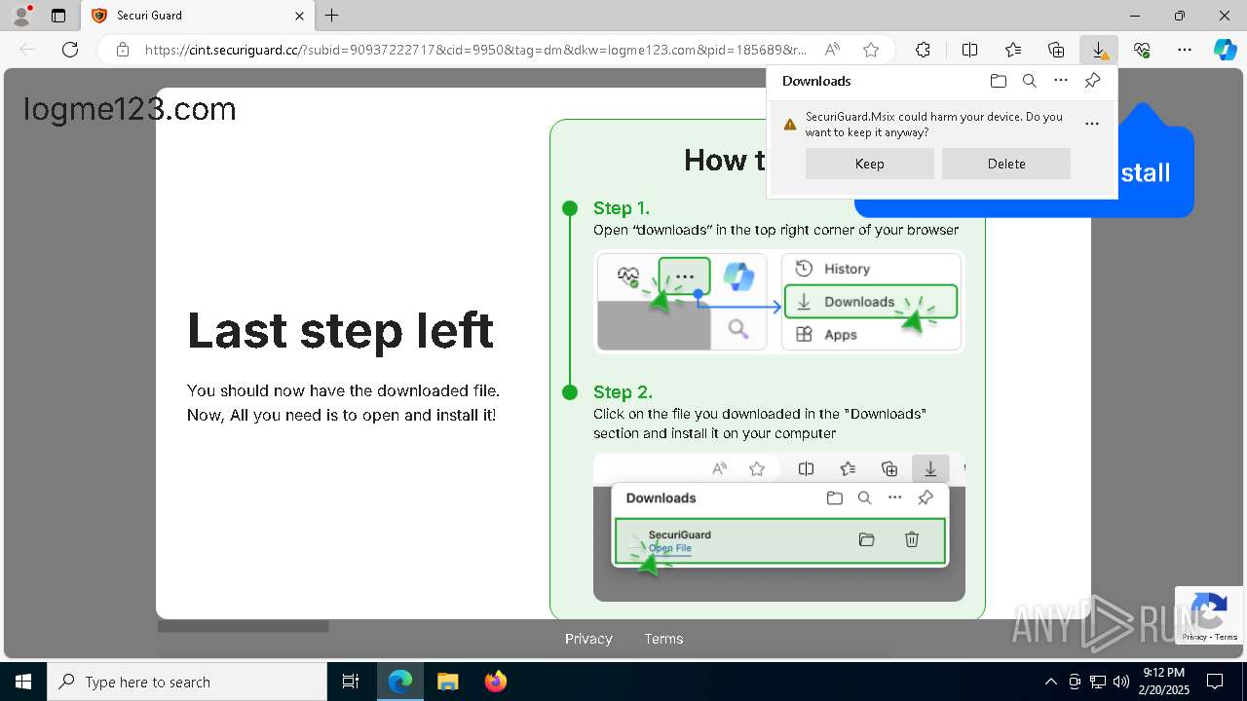Toggle the Downloads toolbar button
1247x701 pixels.
point(1099,50)
